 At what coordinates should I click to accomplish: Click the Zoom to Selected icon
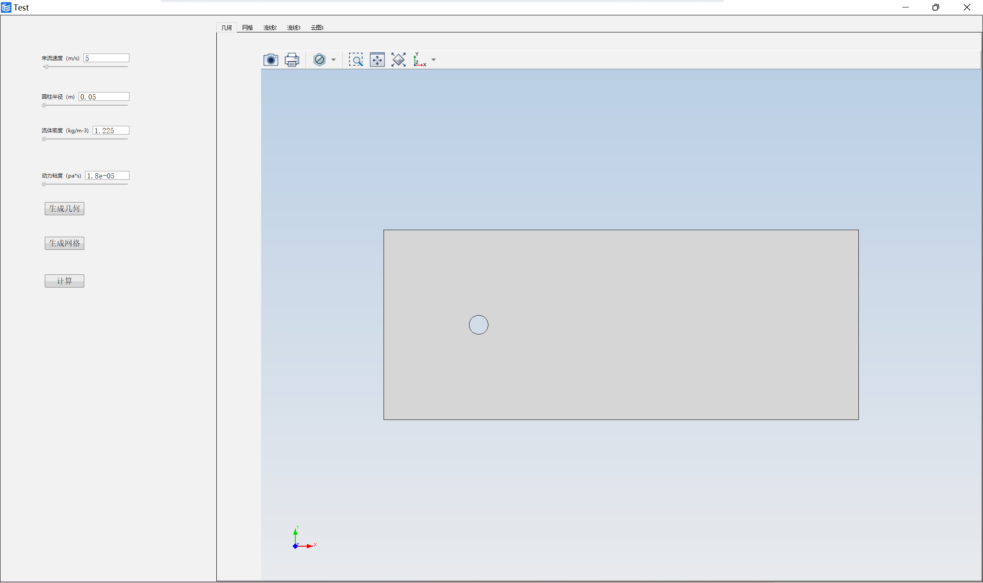[398, 60]
